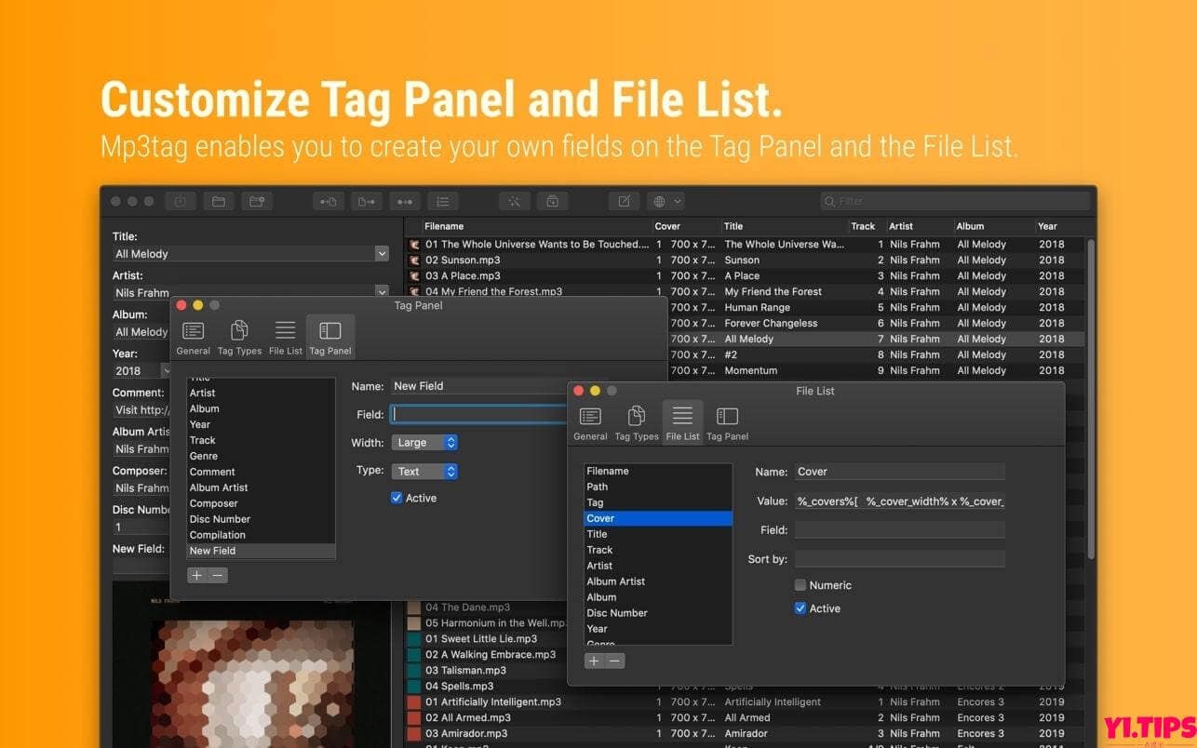Viewport: 1197px width, 748px height.
Task: Uncheck Active in the Tag Panel window
Action: [397, 498]
